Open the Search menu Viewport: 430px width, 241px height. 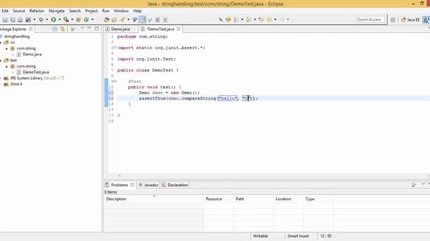tap(75, 11)
